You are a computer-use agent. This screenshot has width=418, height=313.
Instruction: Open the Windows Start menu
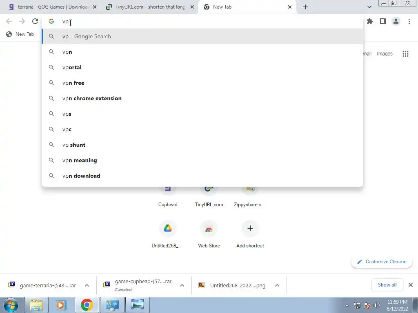[x=11, y=305]
